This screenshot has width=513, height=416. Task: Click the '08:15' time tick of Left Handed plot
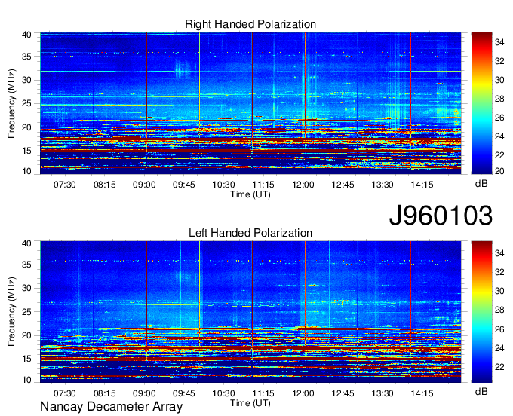105,393
